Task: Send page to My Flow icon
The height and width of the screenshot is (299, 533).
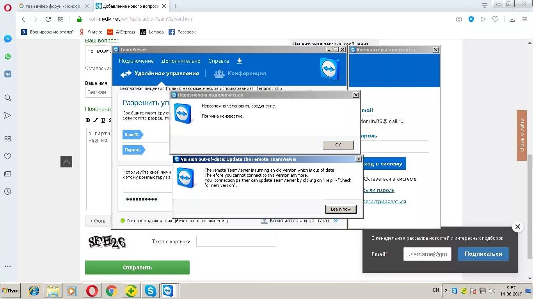Action: click(483, 19)
